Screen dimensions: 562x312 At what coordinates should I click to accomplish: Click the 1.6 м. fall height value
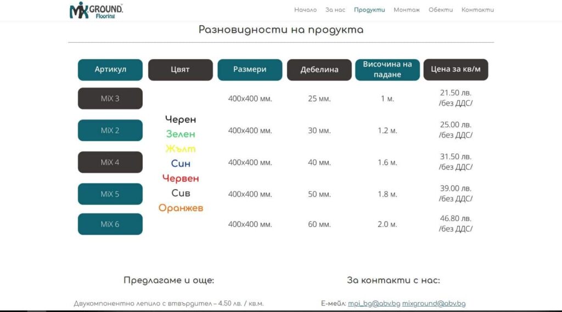coord(387,162)
